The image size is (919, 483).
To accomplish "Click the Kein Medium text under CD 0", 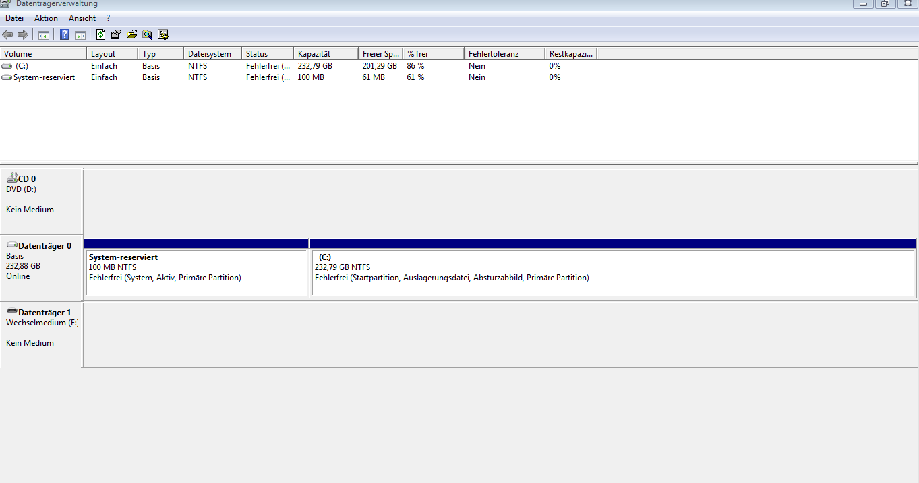I will pos(30,210).
